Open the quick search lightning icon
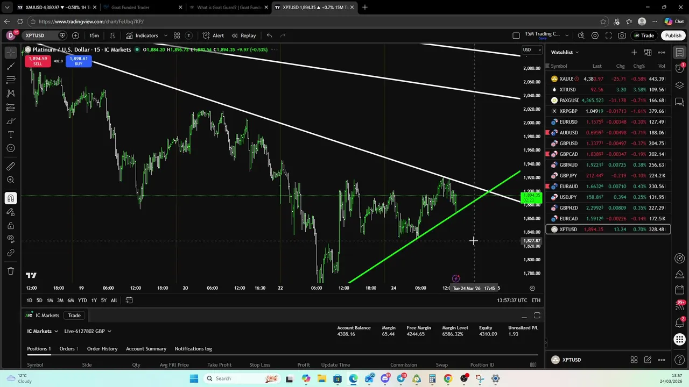This screenshot has width=689, height=387. point(581,35)
